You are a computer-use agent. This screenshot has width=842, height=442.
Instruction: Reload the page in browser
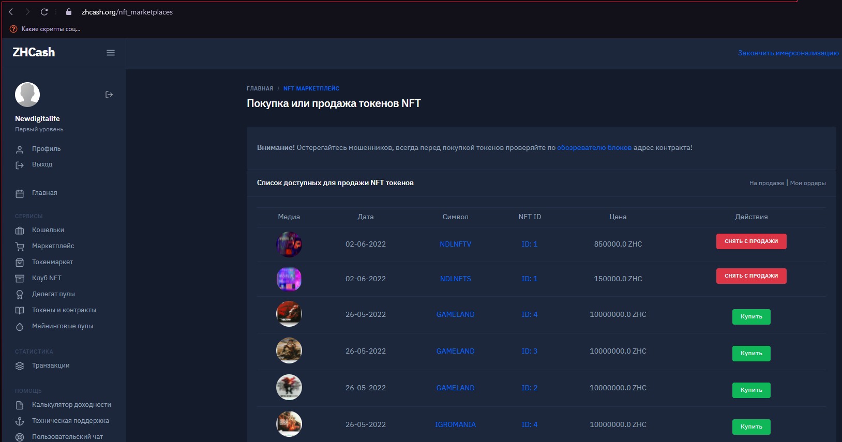click(x=44, y=12)
